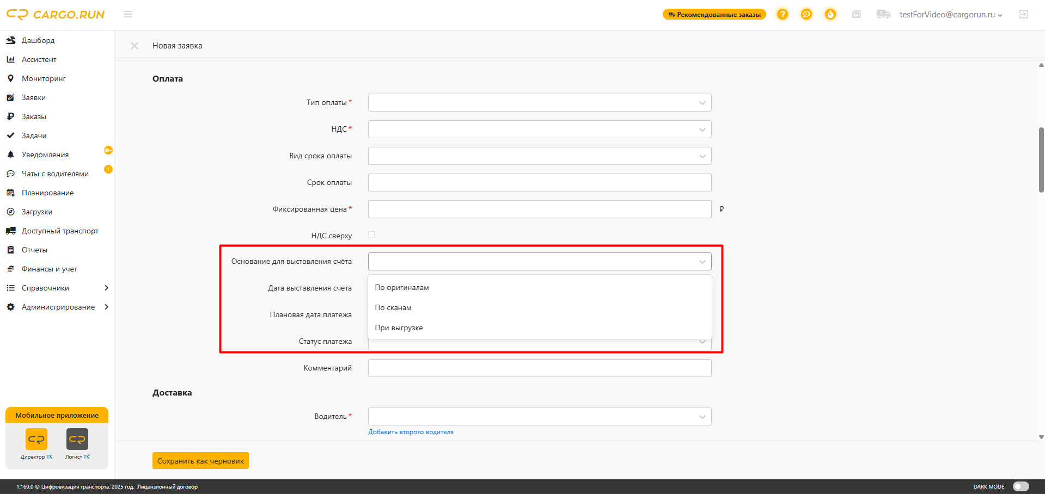Viewport: 1045px width, 494px height.
Task: Click the Добавить второго водителя link
Action: click(x=411, y=432)
